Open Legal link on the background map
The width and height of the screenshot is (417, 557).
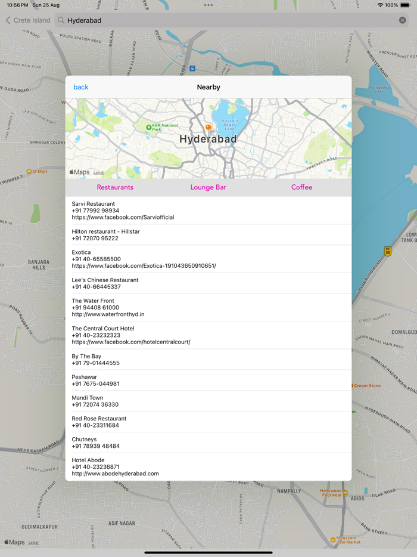point(33,543)
